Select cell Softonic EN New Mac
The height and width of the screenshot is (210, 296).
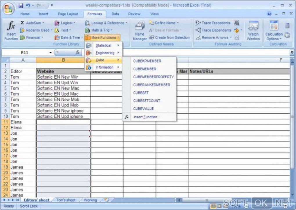(x=63, y=88)
